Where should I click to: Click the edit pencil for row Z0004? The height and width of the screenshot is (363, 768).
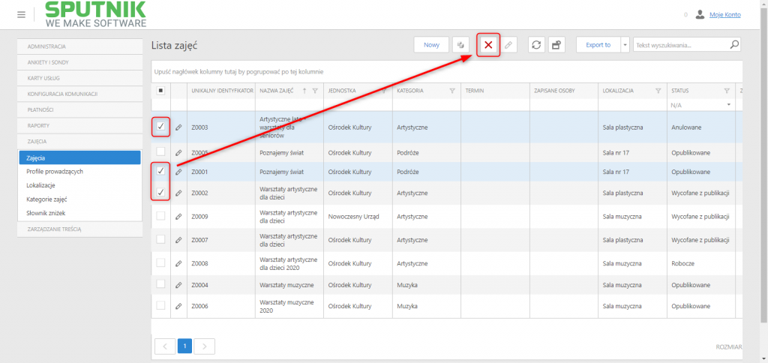click(178, 285)
